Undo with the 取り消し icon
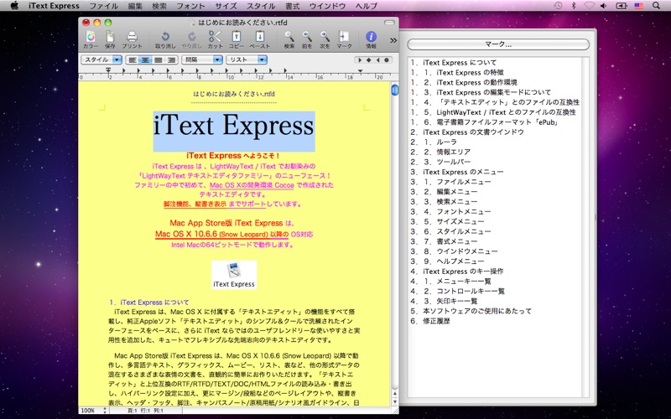 click(x=165, y=39)
